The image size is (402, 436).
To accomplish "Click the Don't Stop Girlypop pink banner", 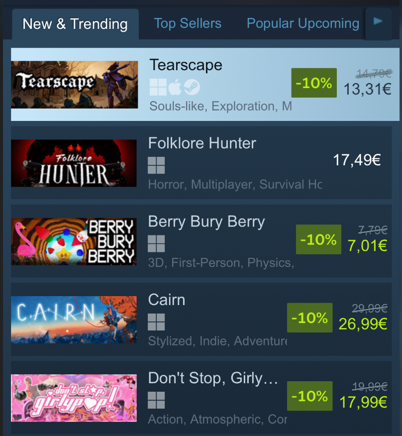I will (74, 398).
